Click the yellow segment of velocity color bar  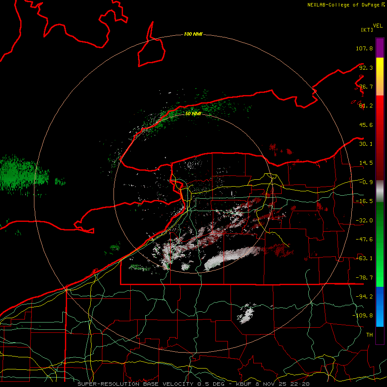click(380, 77)
